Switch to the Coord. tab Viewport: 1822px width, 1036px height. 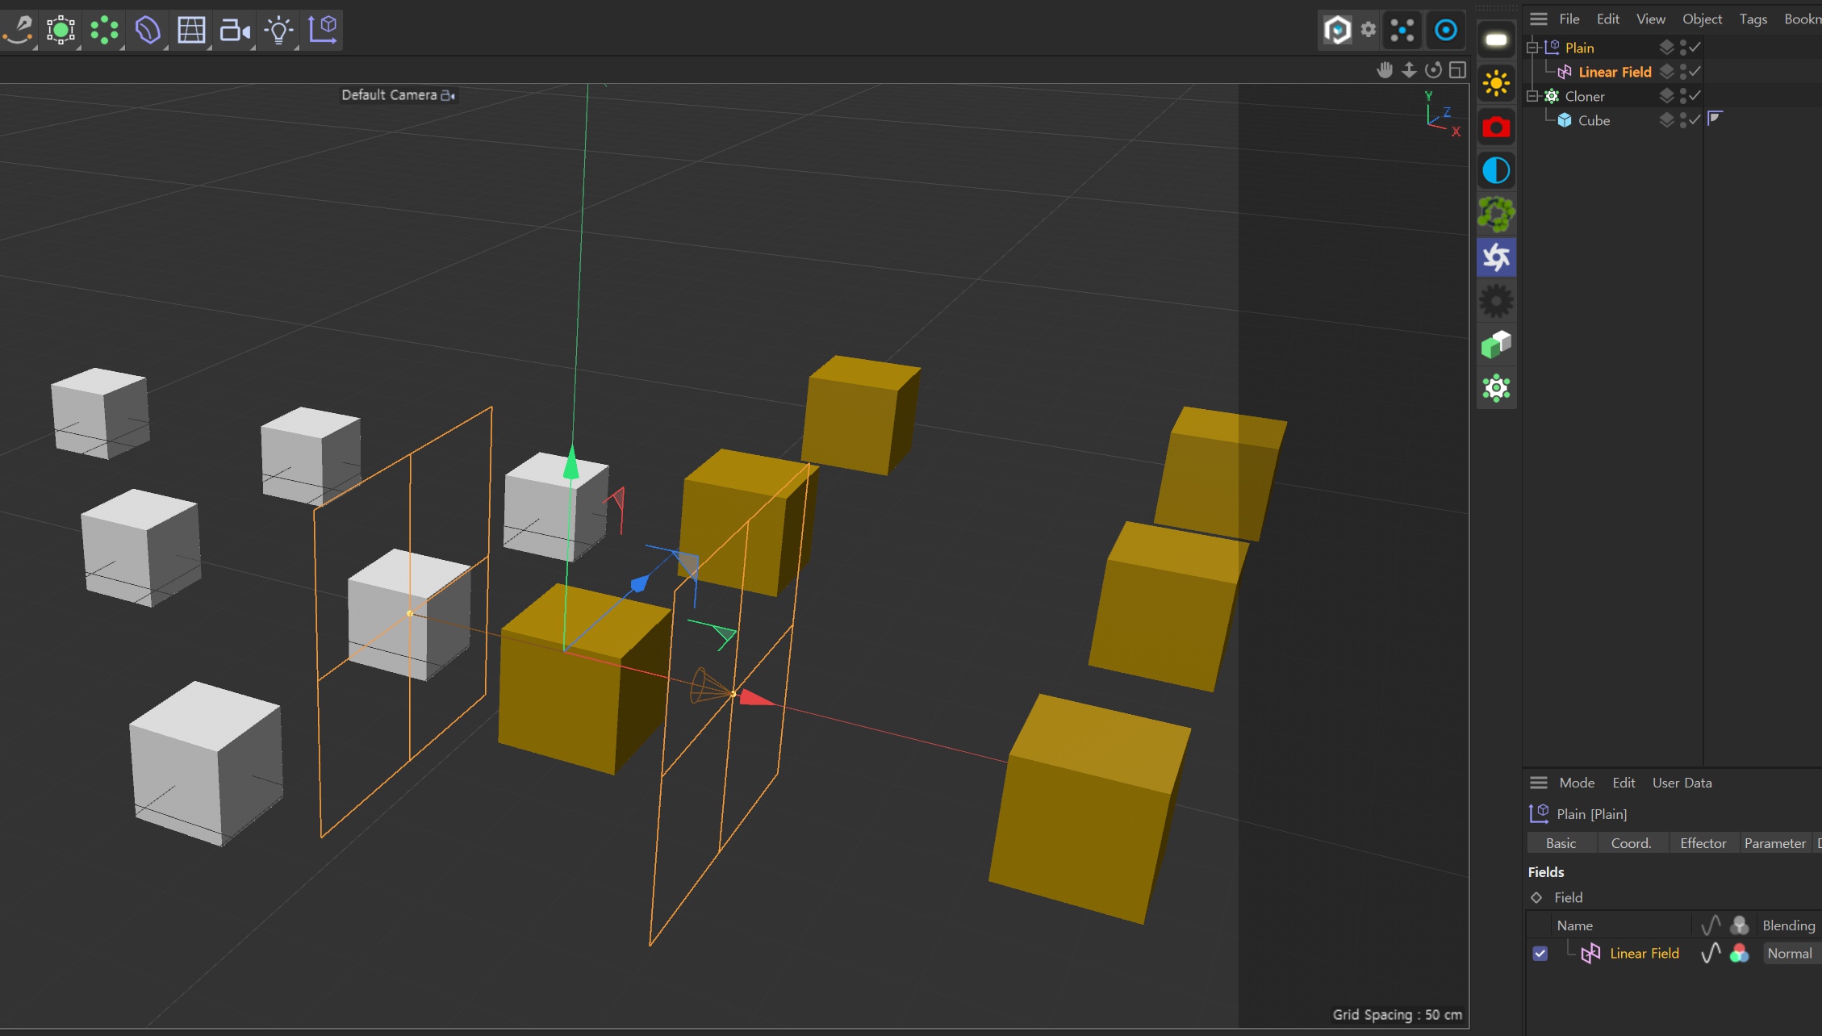coord(1632,843)
